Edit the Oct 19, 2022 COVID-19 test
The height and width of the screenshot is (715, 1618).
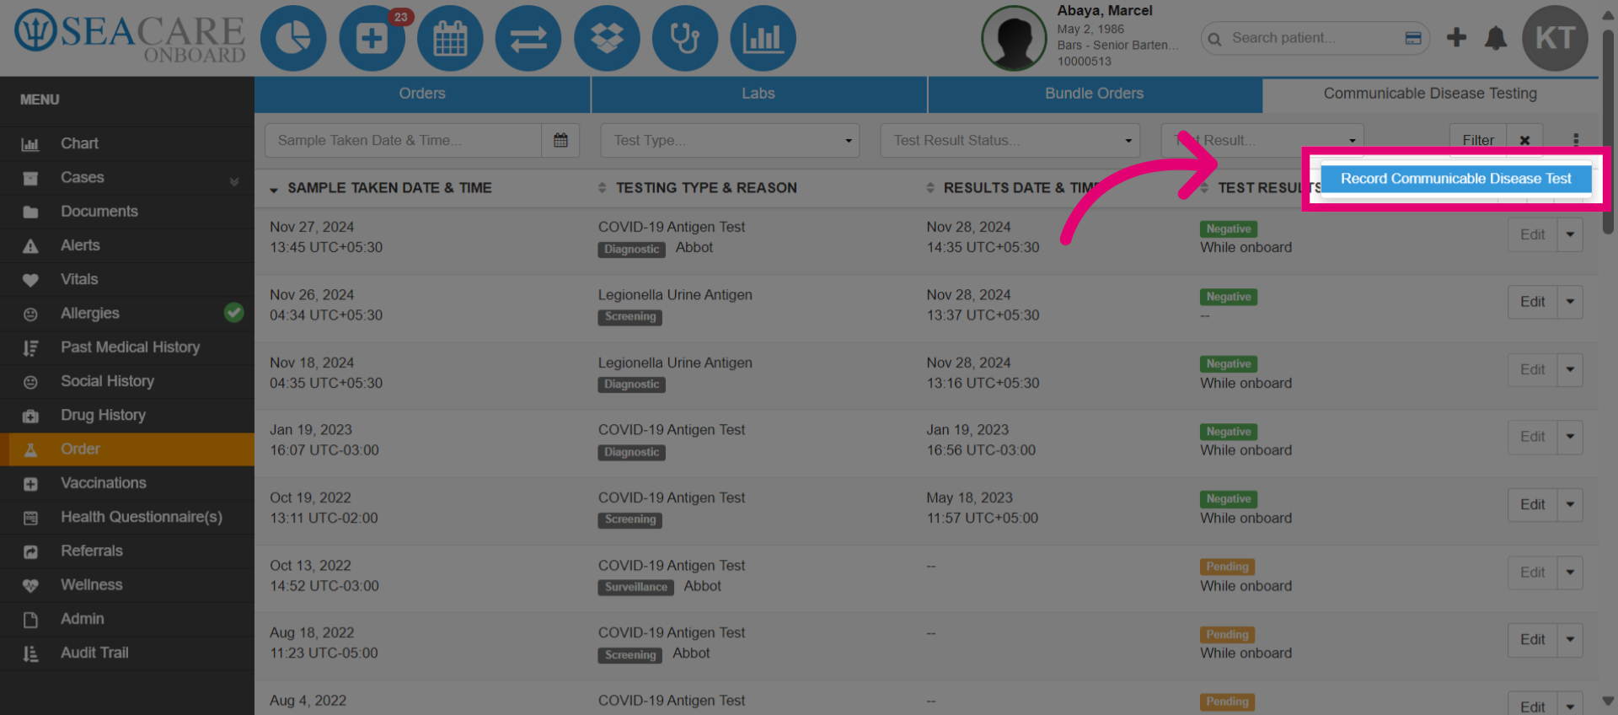click(1532, 504)
